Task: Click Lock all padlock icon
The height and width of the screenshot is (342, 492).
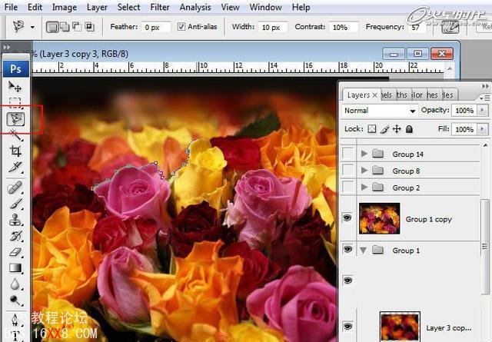Action: click(x=409, y=129)
